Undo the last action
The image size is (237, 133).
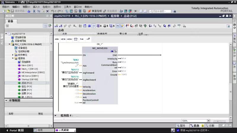pyautogui.click(x=52, y=11)
